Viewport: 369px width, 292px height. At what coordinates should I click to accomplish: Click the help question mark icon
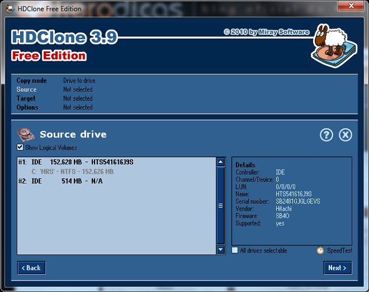click(x=326, y=135)
